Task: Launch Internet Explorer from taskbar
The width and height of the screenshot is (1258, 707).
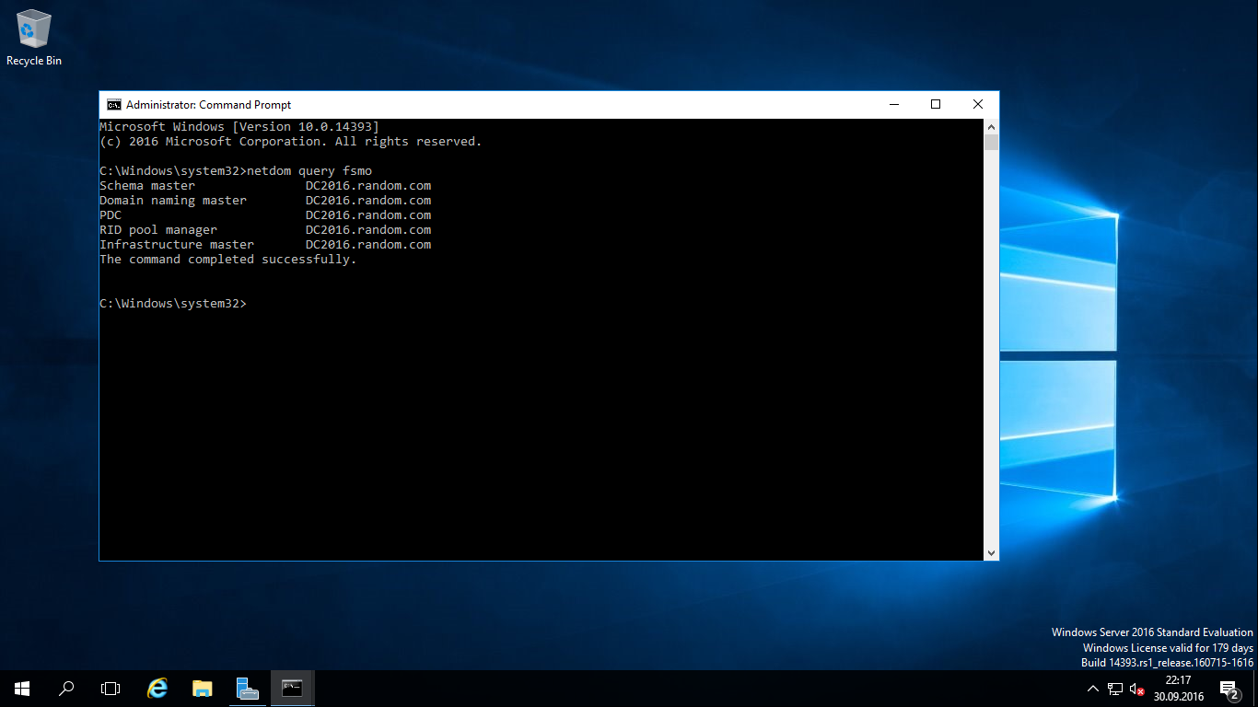Action: coord(158,689)
